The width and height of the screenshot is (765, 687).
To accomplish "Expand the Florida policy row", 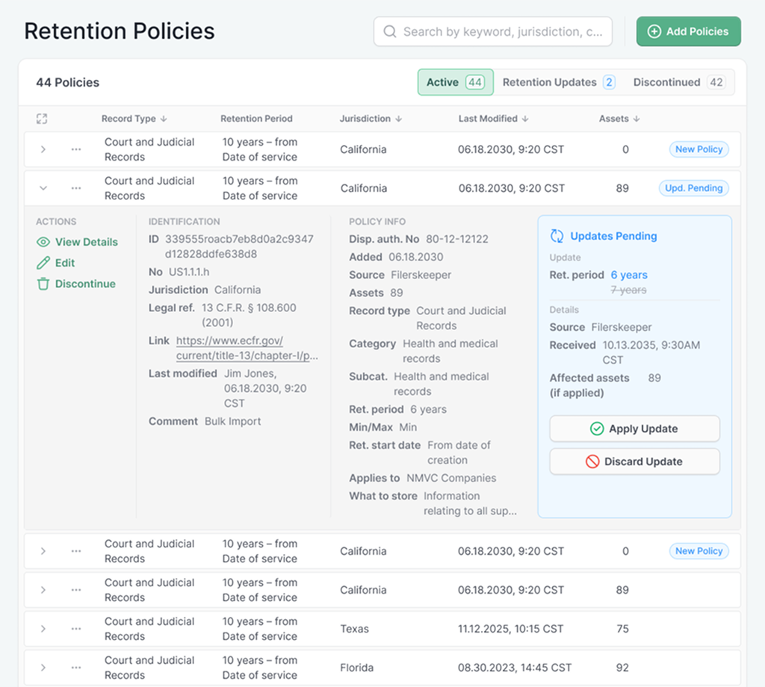I will click(43, 668).
